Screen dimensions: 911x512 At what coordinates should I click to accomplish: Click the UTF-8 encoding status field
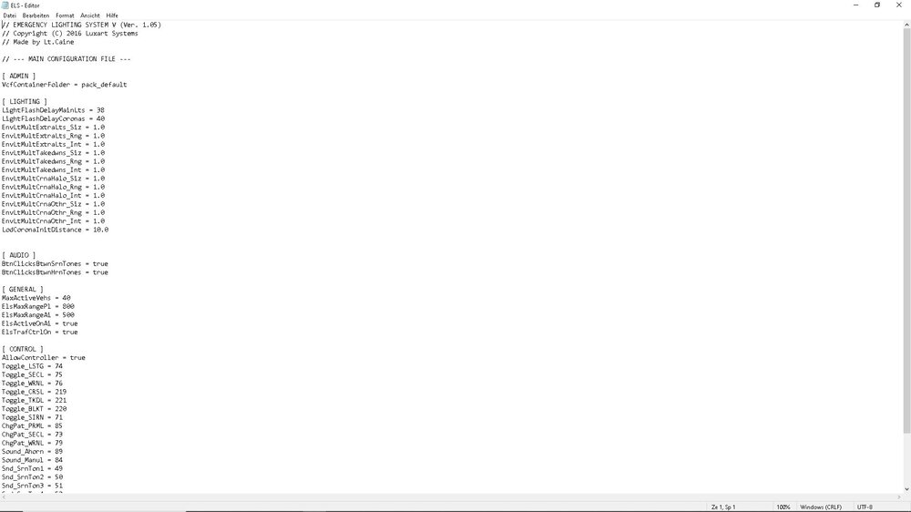click(x=865, y=507)
